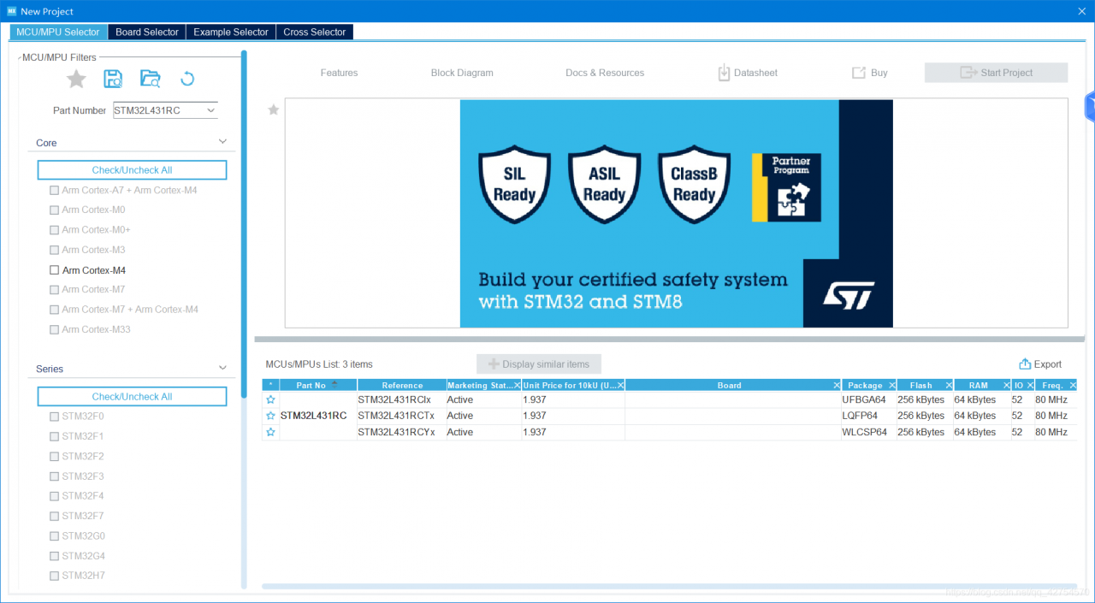Click Check/Uncheck All under Core
The width and height of the screenshot is (1095, 603).
click(x=132, y=170)
